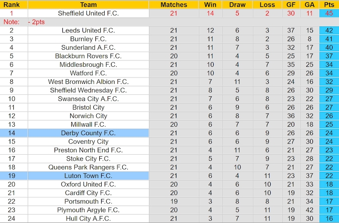Select the Win column header
This screenshot has width=339, height=223.
(x=210, y=4)
